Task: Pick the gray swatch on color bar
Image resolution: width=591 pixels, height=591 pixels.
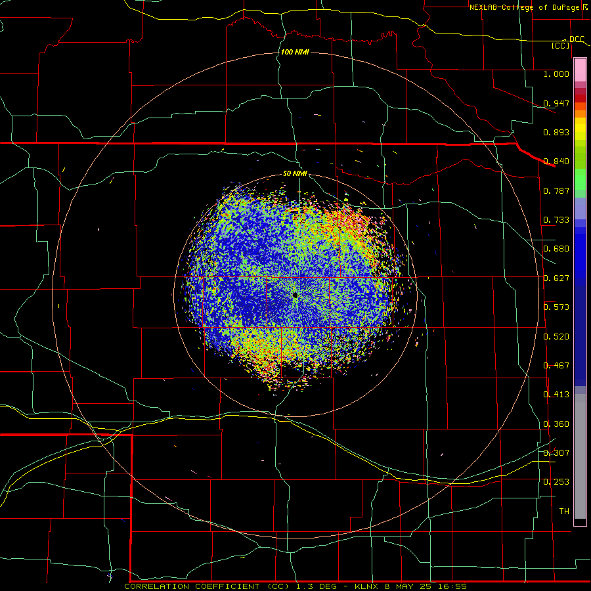Action: pyautogui.click(x=580, y=456)
